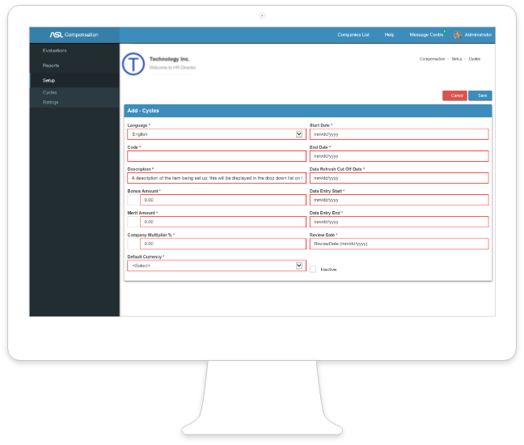Screen dimensions: 524x445
Task: Open the Companies List link
Action: [x=353, y=35]
